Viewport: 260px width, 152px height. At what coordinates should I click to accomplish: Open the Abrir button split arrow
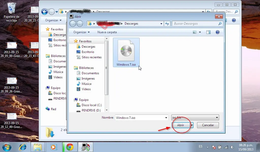[x=192, y=125]
